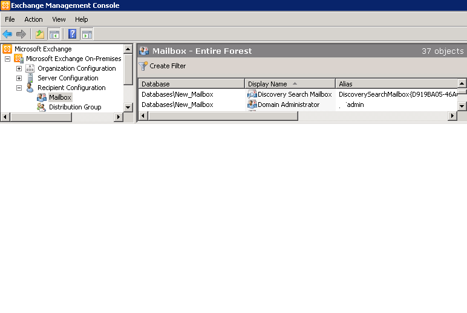The image size is (467, 313).
Task: Select Microsoft Exchange On-Premises tree item
Action: coord(74,59)
